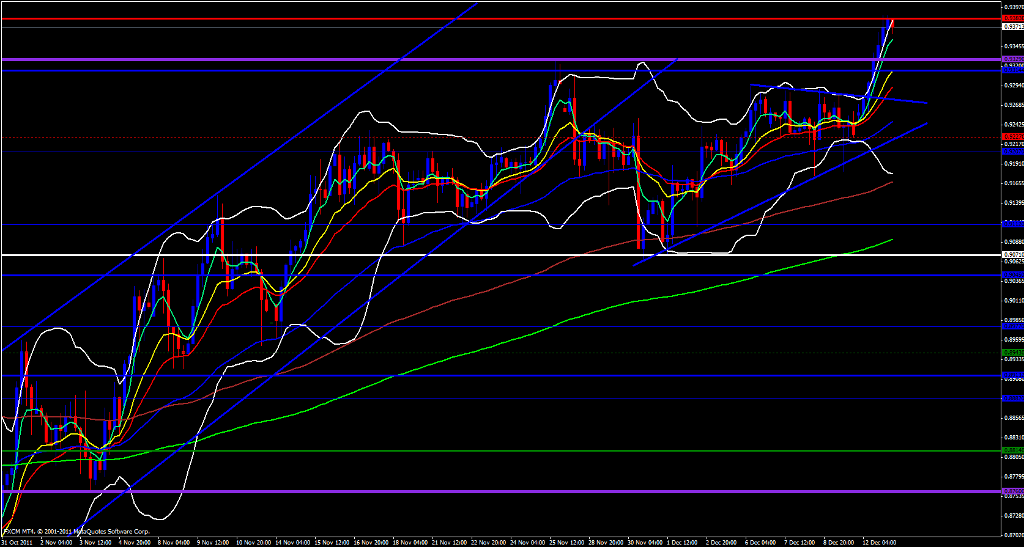
Task: Select the red dashed 0.9227 price label
Action: [x=1013, y=137]
